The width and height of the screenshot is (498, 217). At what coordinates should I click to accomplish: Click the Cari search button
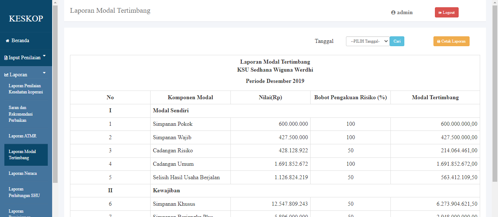click(x=397, y=41)
